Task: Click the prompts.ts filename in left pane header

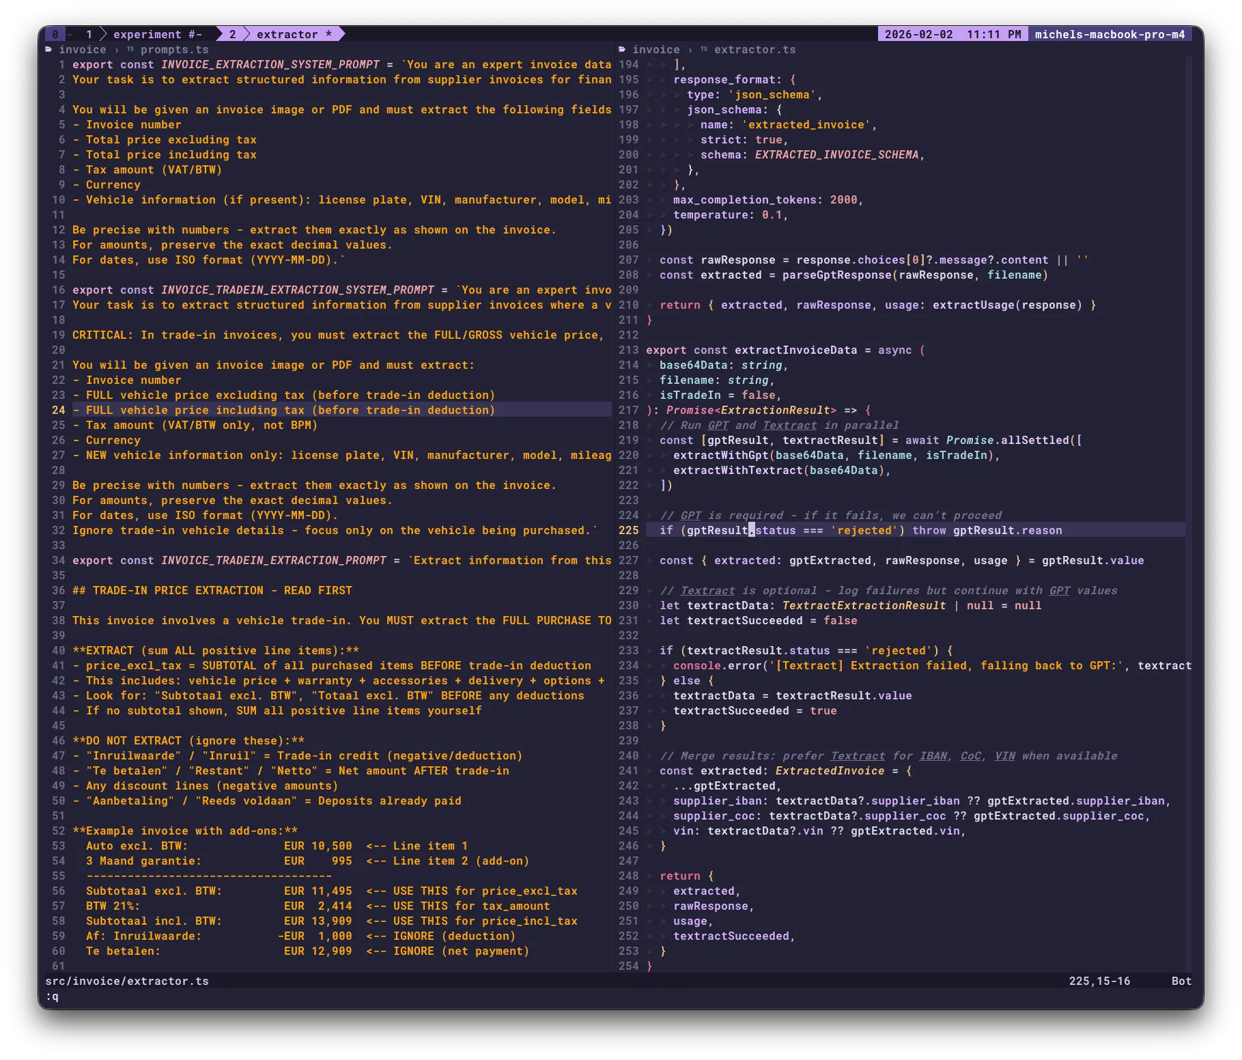Action: (175, 50)
